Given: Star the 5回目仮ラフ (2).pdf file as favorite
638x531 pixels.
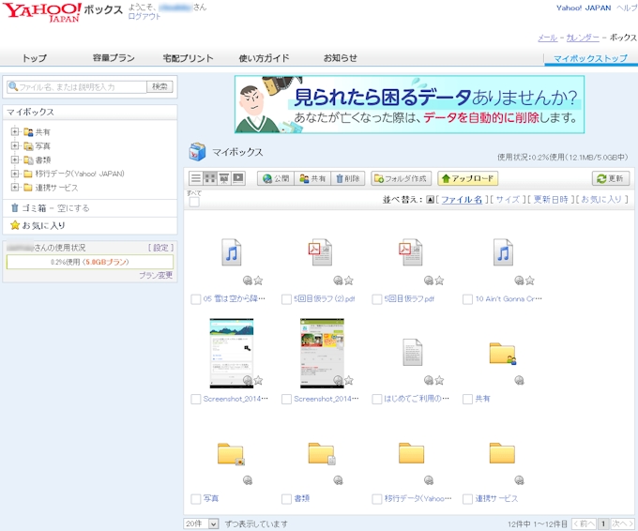Looking at the screenshot, I should [348, 281].
